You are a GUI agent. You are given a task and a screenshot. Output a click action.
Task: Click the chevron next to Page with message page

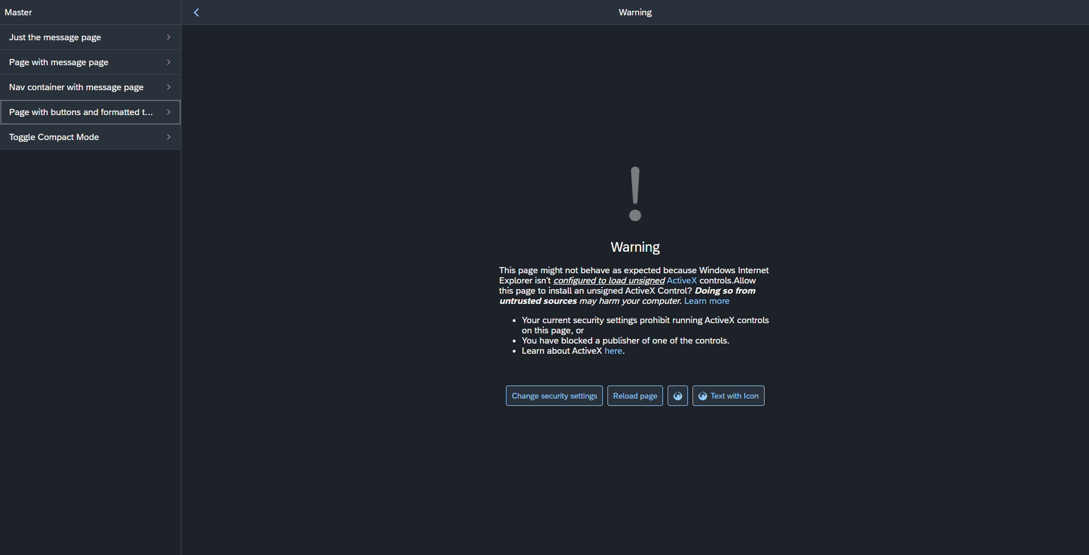(x=168, y=62)
